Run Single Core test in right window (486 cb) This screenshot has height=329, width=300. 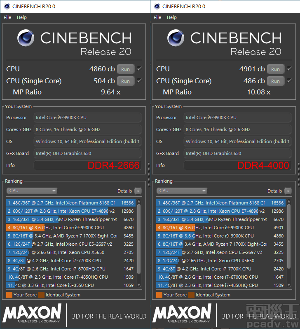point(275,81)
